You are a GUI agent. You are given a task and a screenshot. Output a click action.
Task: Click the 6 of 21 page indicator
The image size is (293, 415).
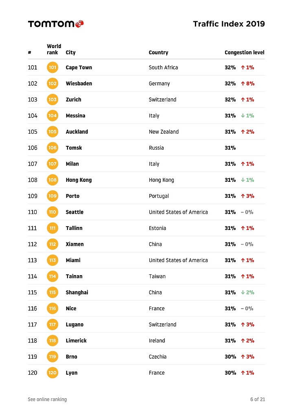click(258, 399)
